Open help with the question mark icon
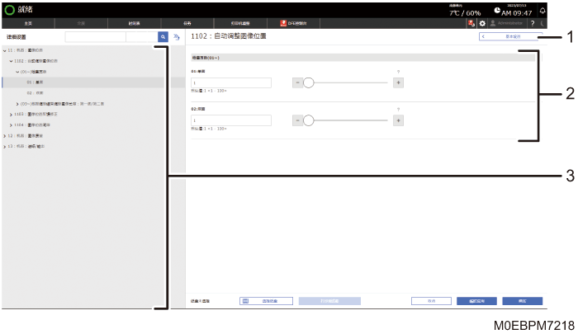The width and height of the screenshot is (578, 334). coord(533,23)
